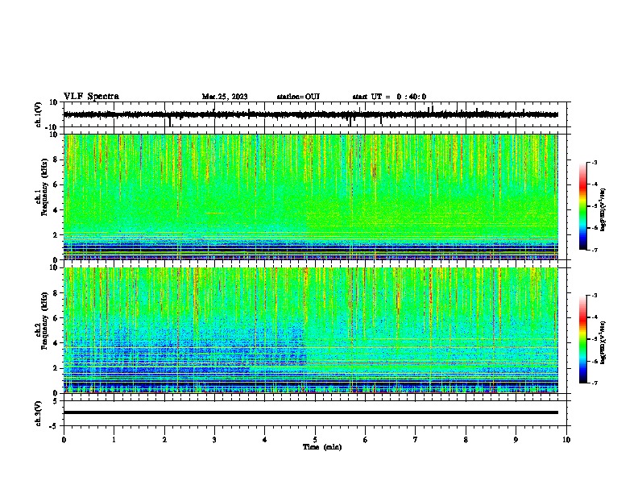This screenshot has width=638, height=493.
Task: Click the "Time (min)" axis label
Action: 322,447
